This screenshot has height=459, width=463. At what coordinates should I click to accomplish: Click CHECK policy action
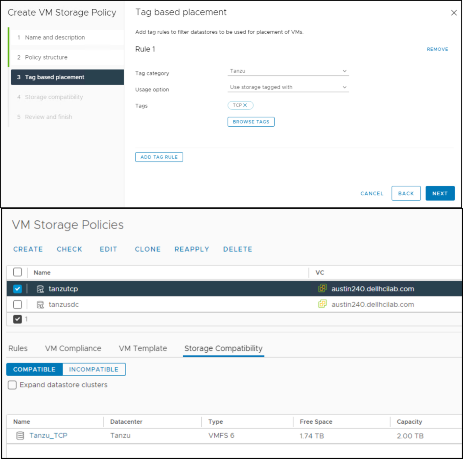click(x=70, y=249)
